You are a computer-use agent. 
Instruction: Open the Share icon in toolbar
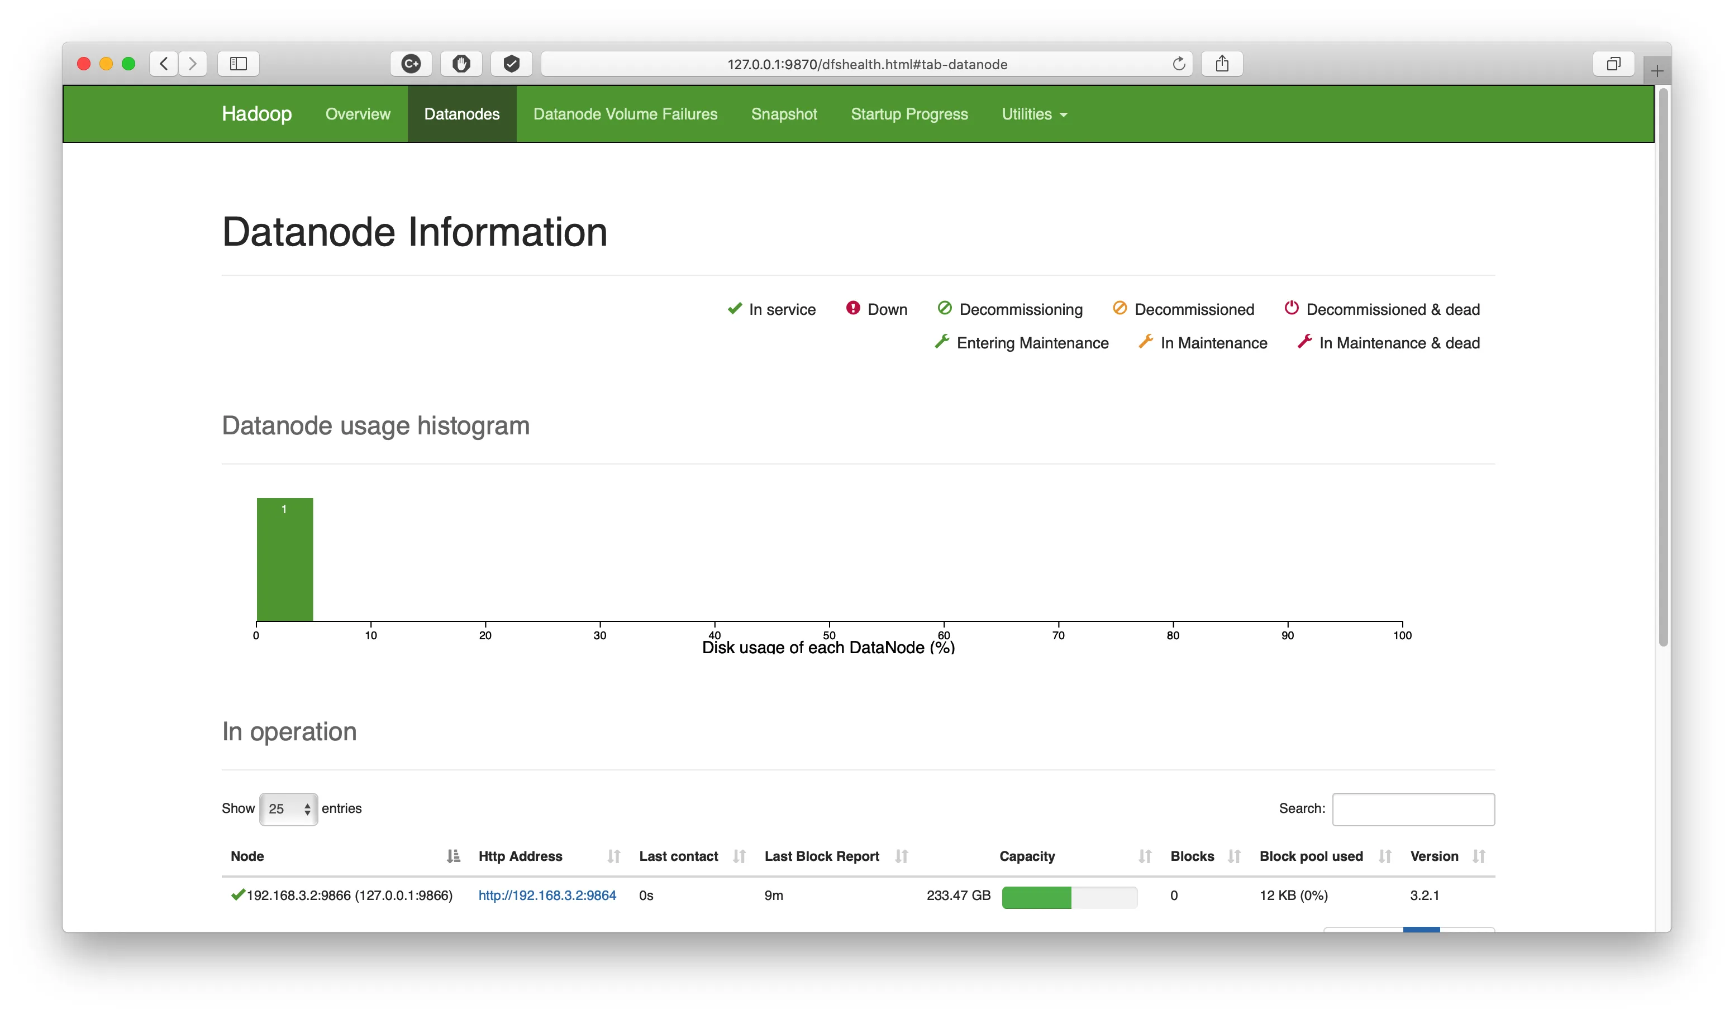(1221, 64)
